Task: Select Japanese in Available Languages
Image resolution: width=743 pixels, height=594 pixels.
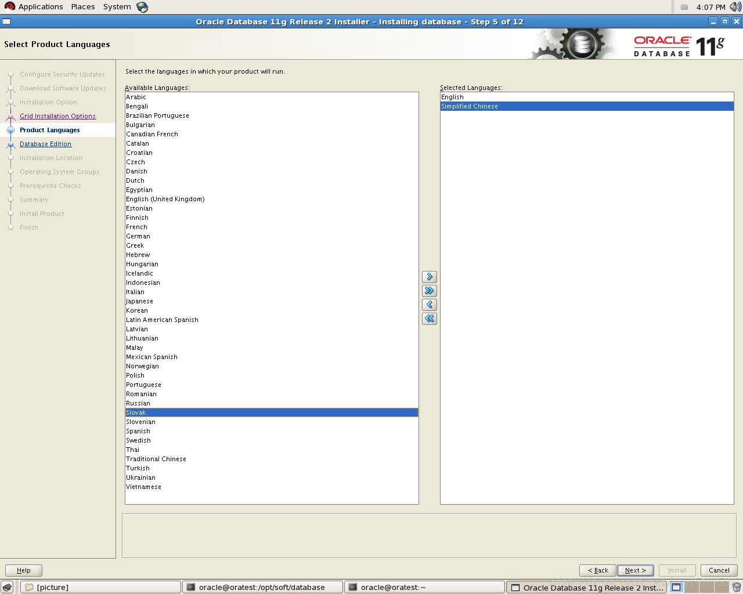Action: click(x=272, y=301)
